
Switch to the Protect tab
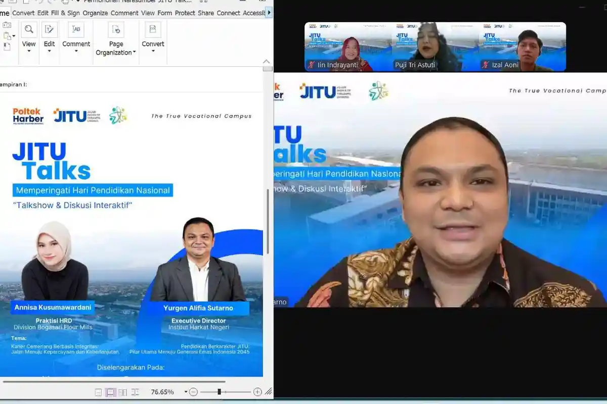pos(185,13)
